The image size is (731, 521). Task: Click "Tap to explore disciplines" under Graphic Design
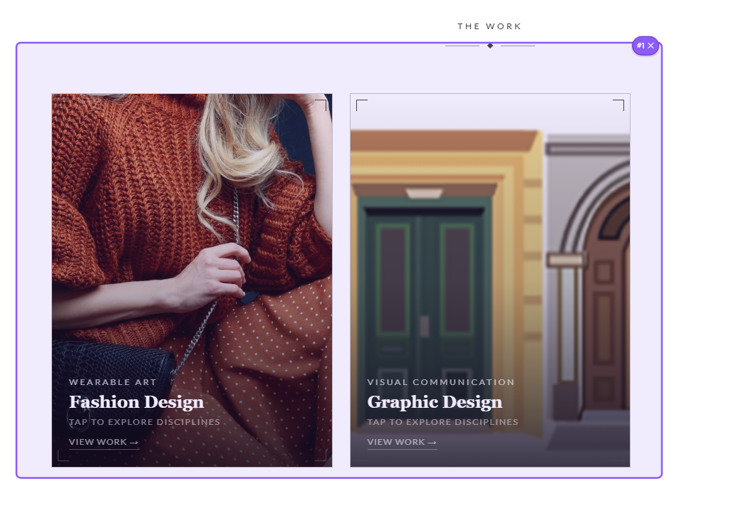click(442, 422)
